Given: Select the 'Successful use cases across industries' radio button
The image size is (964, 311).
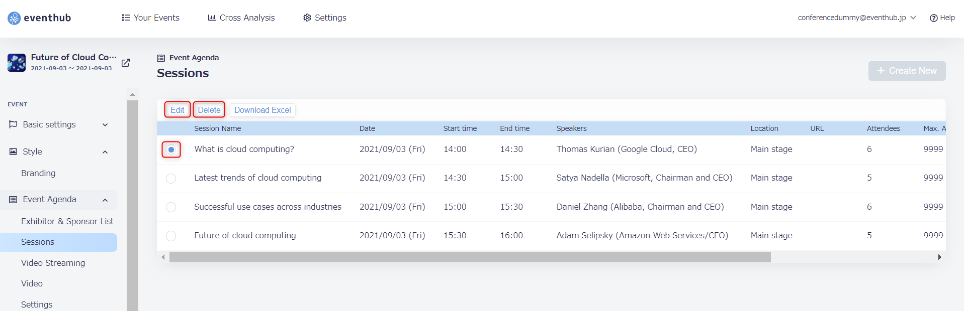Looking at the screenshot, I should tap(171, 207).
